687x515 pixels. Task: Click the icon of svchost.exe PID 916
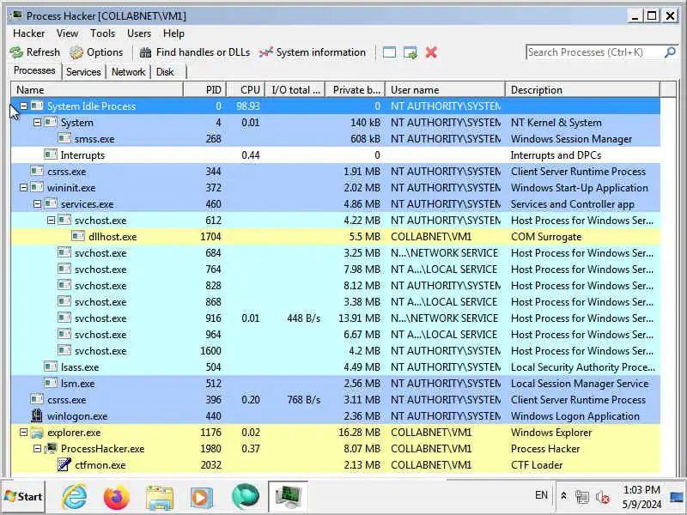[64, 318]
